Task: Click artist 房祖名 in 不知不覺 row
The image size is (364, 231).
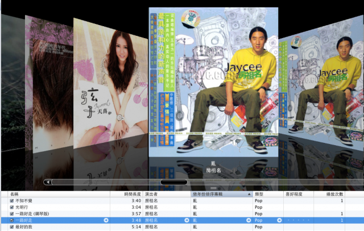Action: coord(151,201)
